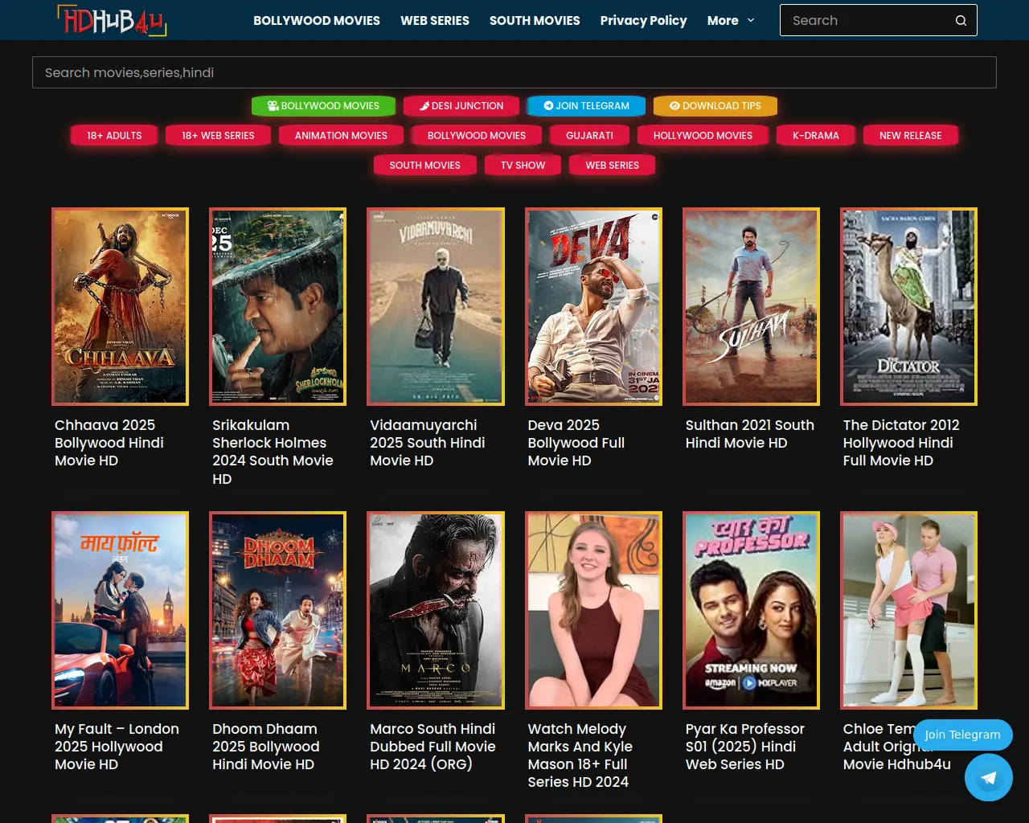The height and width of the screenshot is (823, 1029).
Task: Open the Chhaava movie poster thumbnail
Action: click(x=120, y=306)
